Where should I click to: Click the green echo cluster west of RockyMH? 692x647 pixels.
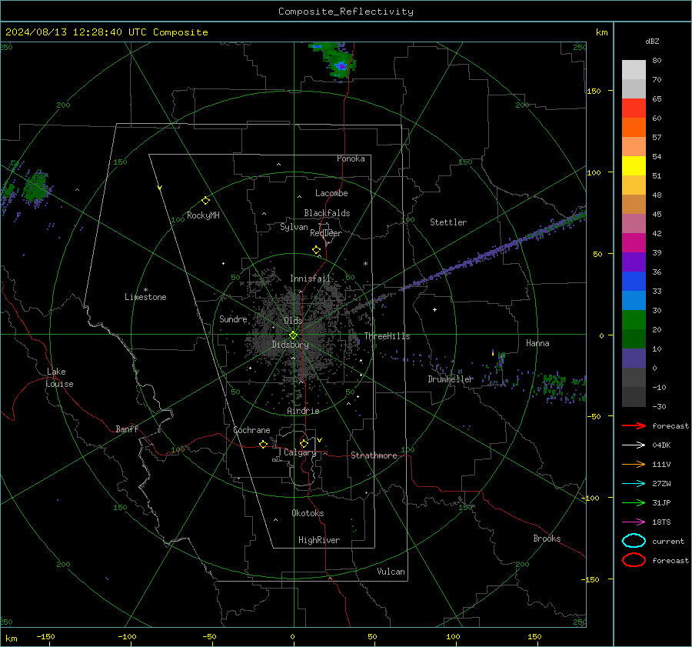pos(37,188)
